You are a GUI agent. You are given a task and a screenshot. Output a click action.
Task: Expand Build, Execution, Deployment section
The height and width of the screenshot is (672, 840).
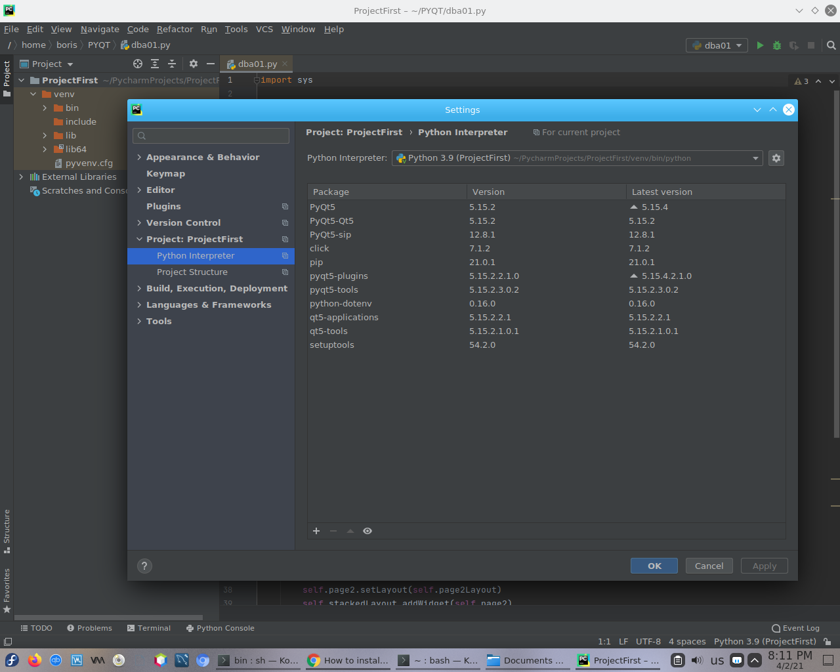click(139, 289)
